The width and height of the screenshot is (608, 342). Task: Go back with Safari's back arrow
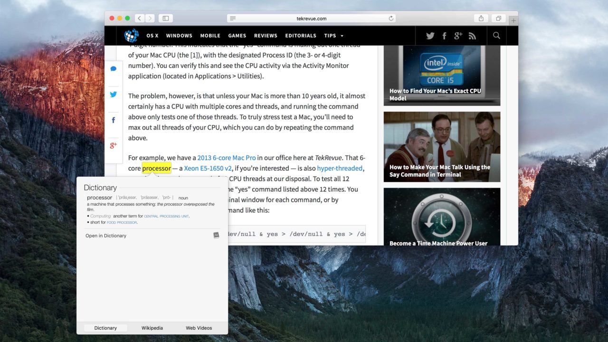(139, 19)
